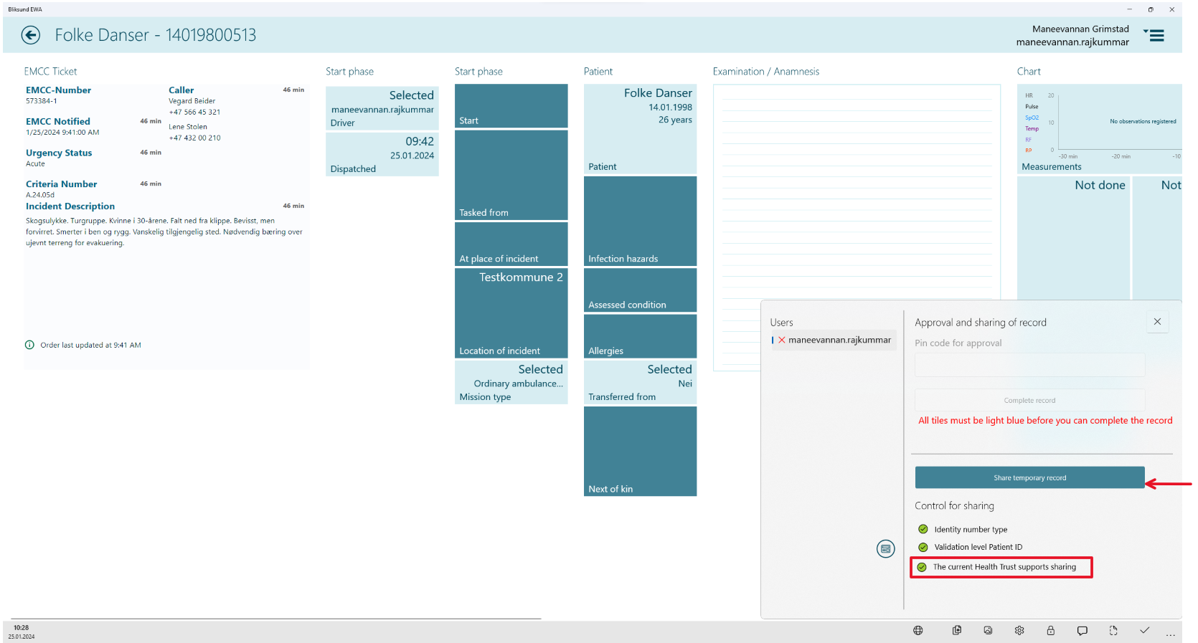Image resolution: width=1198 pixels, height=643 pixels.
Task: Click caller phone +47 566 45 321
Action: click(x=194, y=112)
